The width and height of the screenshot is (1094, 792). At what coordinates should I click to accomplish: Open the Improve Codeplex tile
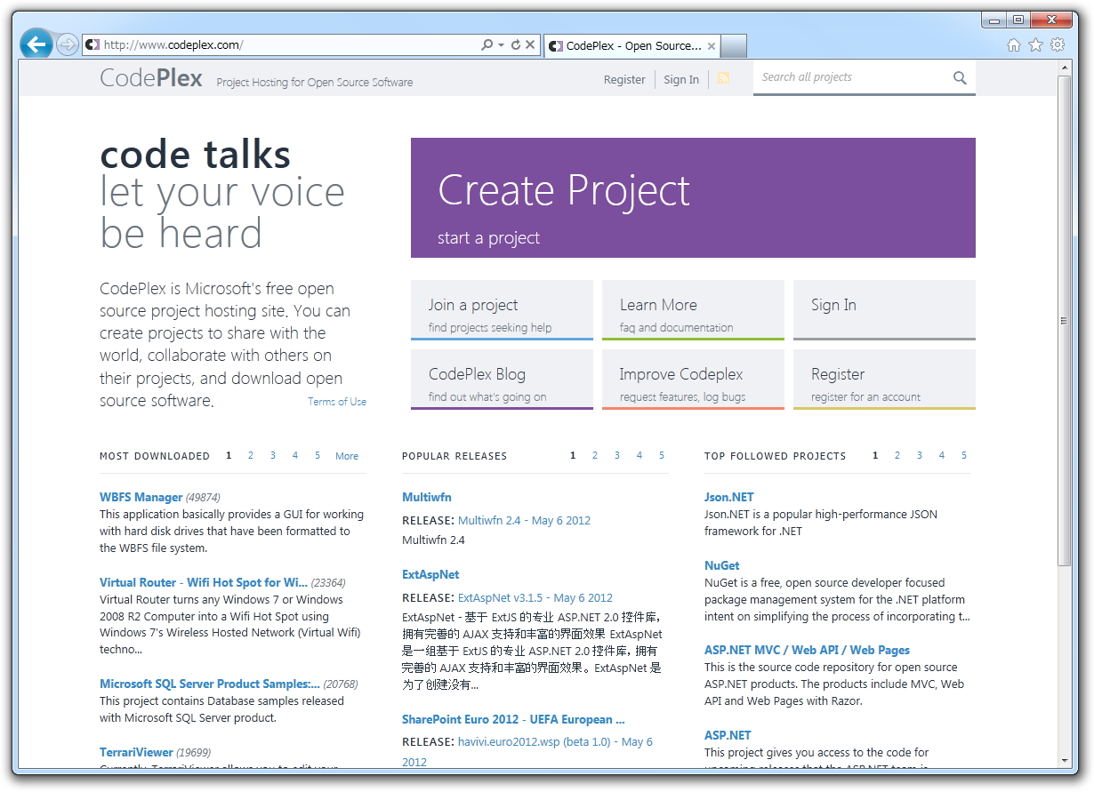(693, 380)
